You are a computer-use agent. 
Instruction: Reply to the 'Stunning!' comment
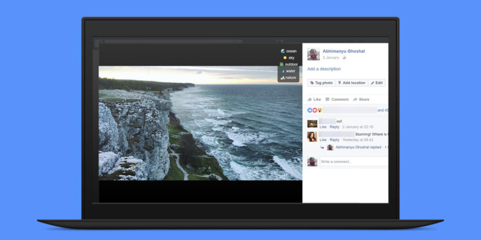[334, 140]
